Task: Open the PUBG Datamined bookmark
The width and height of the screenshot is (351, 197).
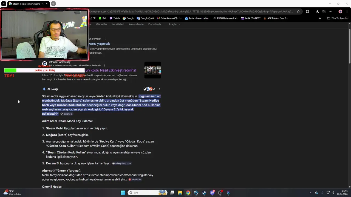Action: (225, 18)
